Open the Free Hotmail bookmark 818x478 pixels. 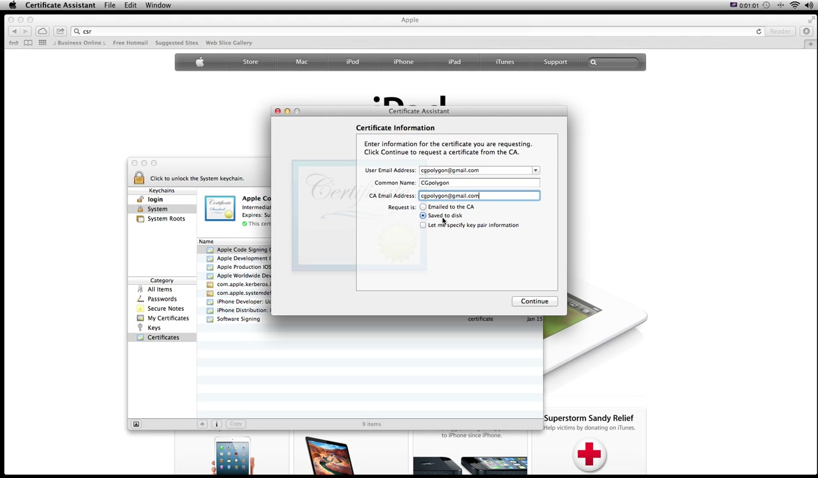[x=130, y=42]
